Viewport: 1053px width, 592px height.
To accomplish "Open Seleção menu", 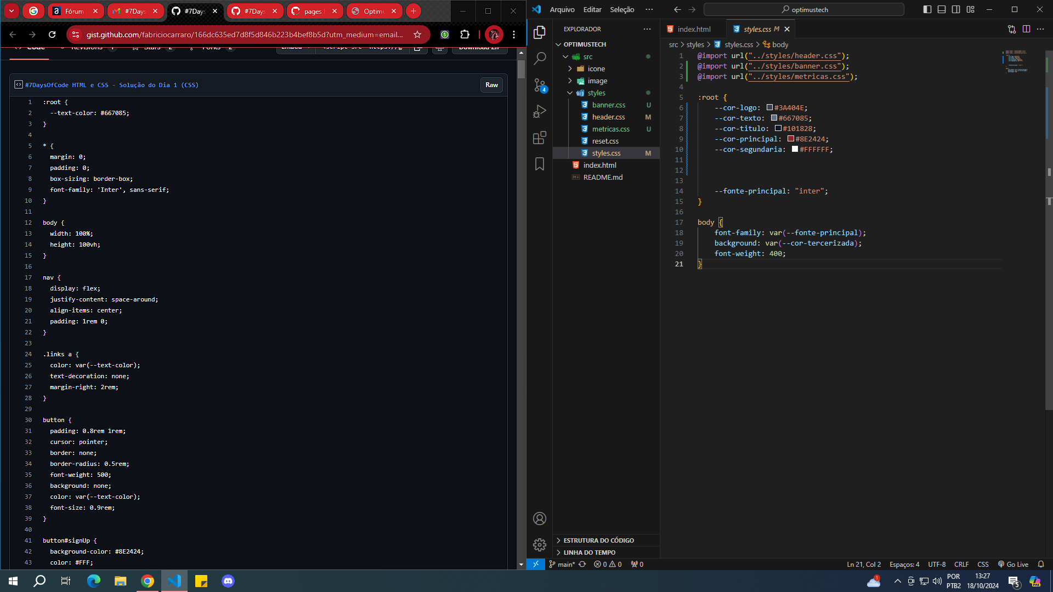I will click(x=622, y=9).
